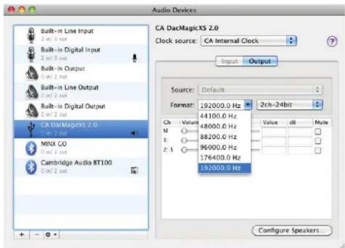
Task: Click the USB icon for CA DacMagicXS 2.0
Action: point(31,129)
